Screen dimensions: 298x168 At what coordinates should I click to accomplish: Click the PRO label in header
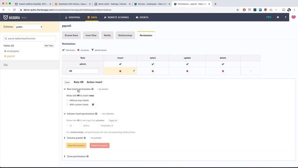[x=269, y=17]
